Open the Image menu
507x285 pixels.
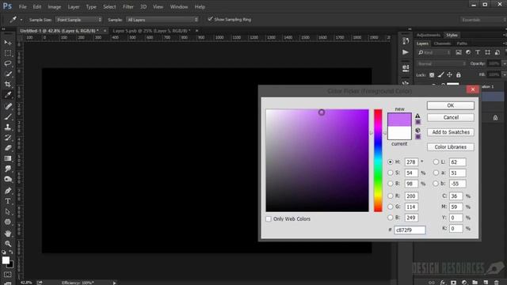click(x=55, y=7)
